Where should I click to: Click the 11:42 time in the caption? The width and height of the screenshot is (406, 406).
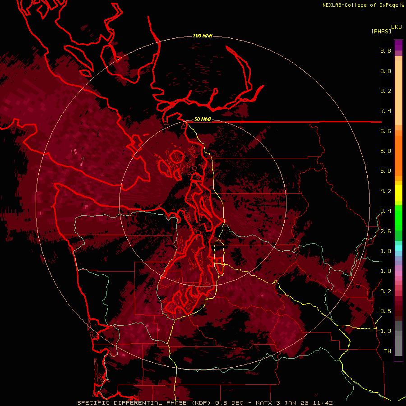coord(323,403)
